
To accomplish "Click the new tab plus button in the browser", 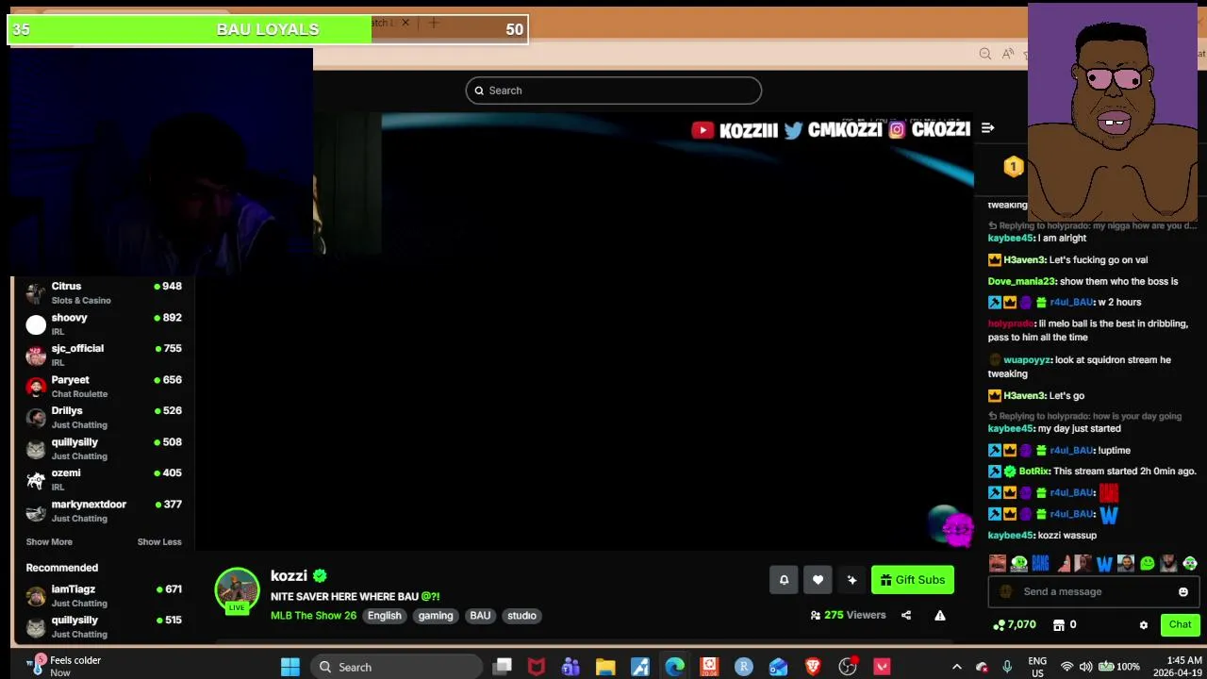I will point(434,23).
